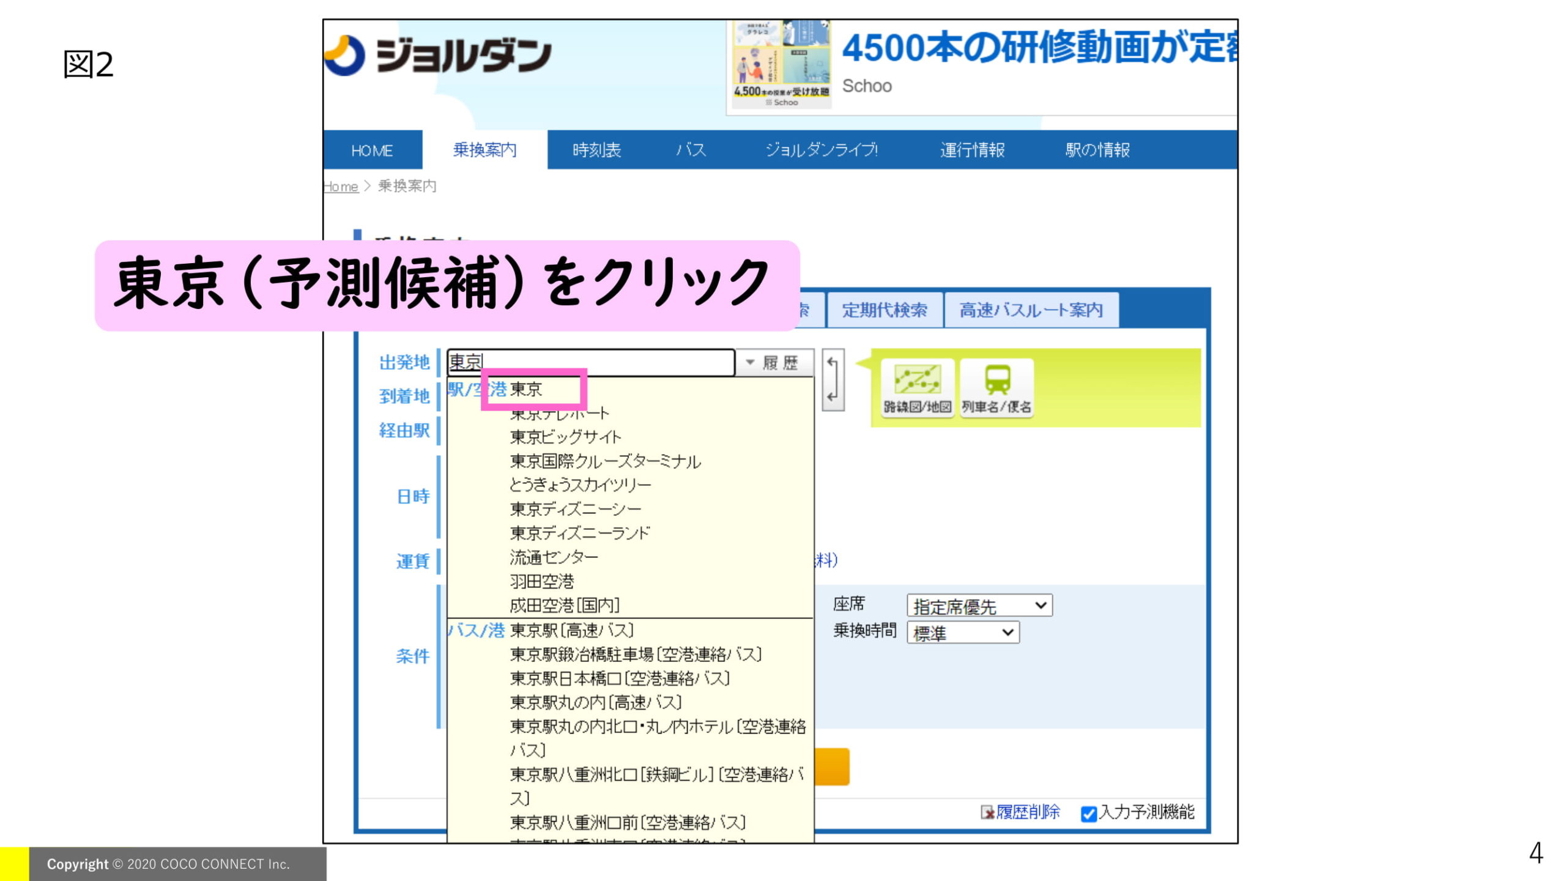Select suggestion 東京駅丸の内北口・丸ノ内ホテル

coord(658,738)
